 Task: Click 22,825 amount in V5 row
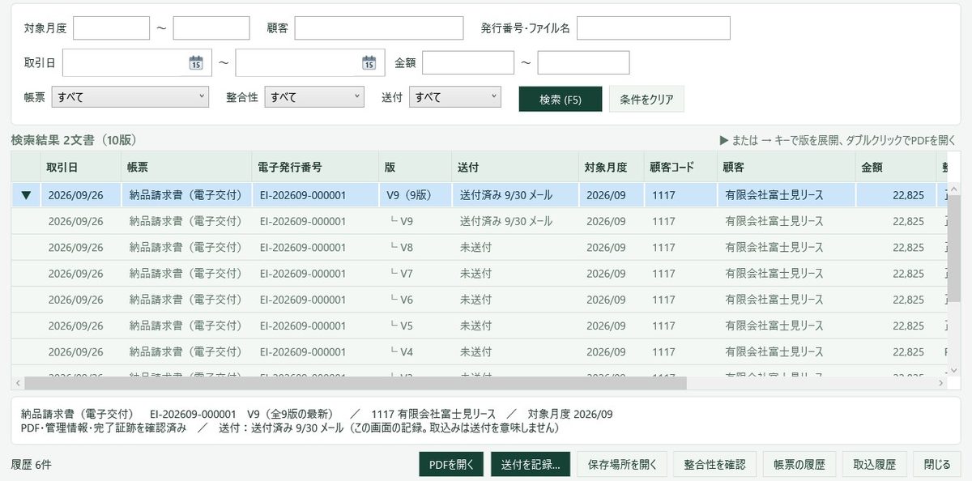pos(909,326)
